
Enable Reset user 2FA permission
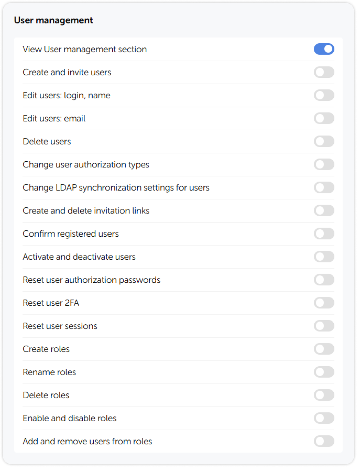(324, 303)
